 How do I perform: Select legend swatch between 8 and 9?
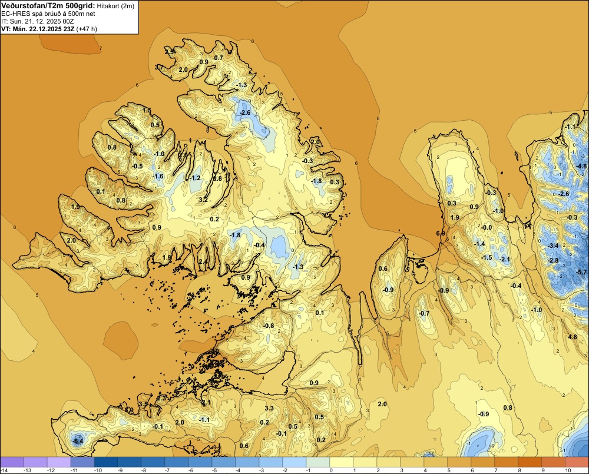(x=530, y=462)
